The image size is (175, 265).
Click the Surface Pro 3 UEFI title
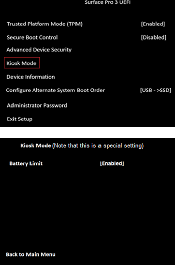(107, 2)
